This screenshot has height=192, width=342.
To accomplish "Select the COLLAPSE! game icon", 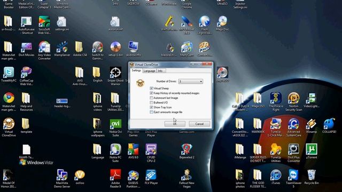I will pos(329,126).
